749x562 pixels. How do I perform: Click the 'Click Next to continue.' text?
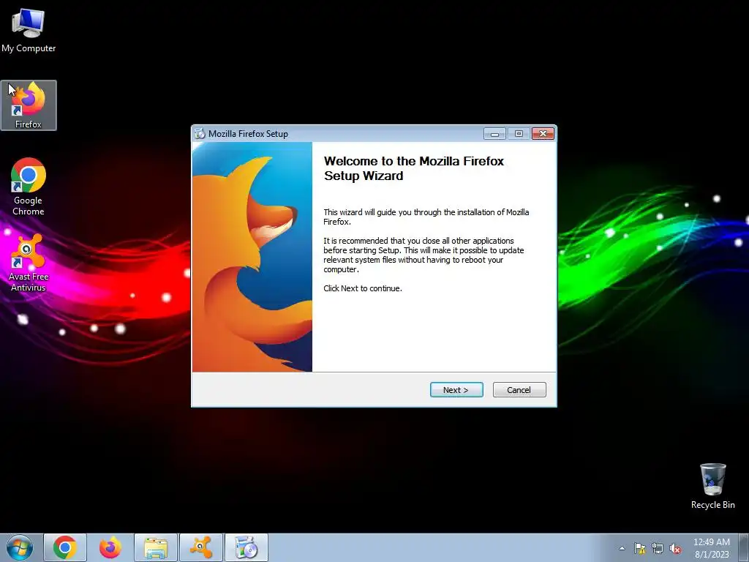pos(363,288)
